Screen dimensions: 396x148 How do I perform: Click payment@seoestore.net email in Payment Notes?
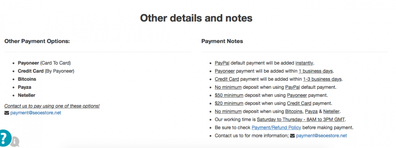[x=321, y=136]
